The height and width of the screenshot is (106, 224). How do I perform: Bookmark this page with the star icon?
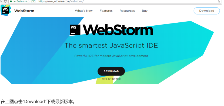tap(219, 1)
